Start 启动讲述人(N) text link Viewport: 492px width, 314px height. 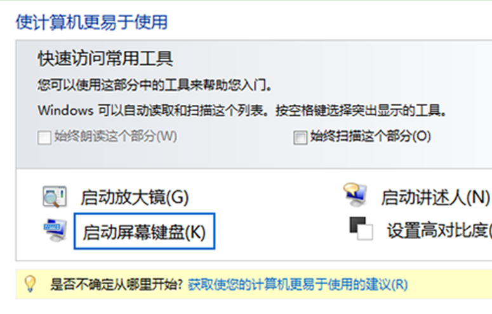435,198
